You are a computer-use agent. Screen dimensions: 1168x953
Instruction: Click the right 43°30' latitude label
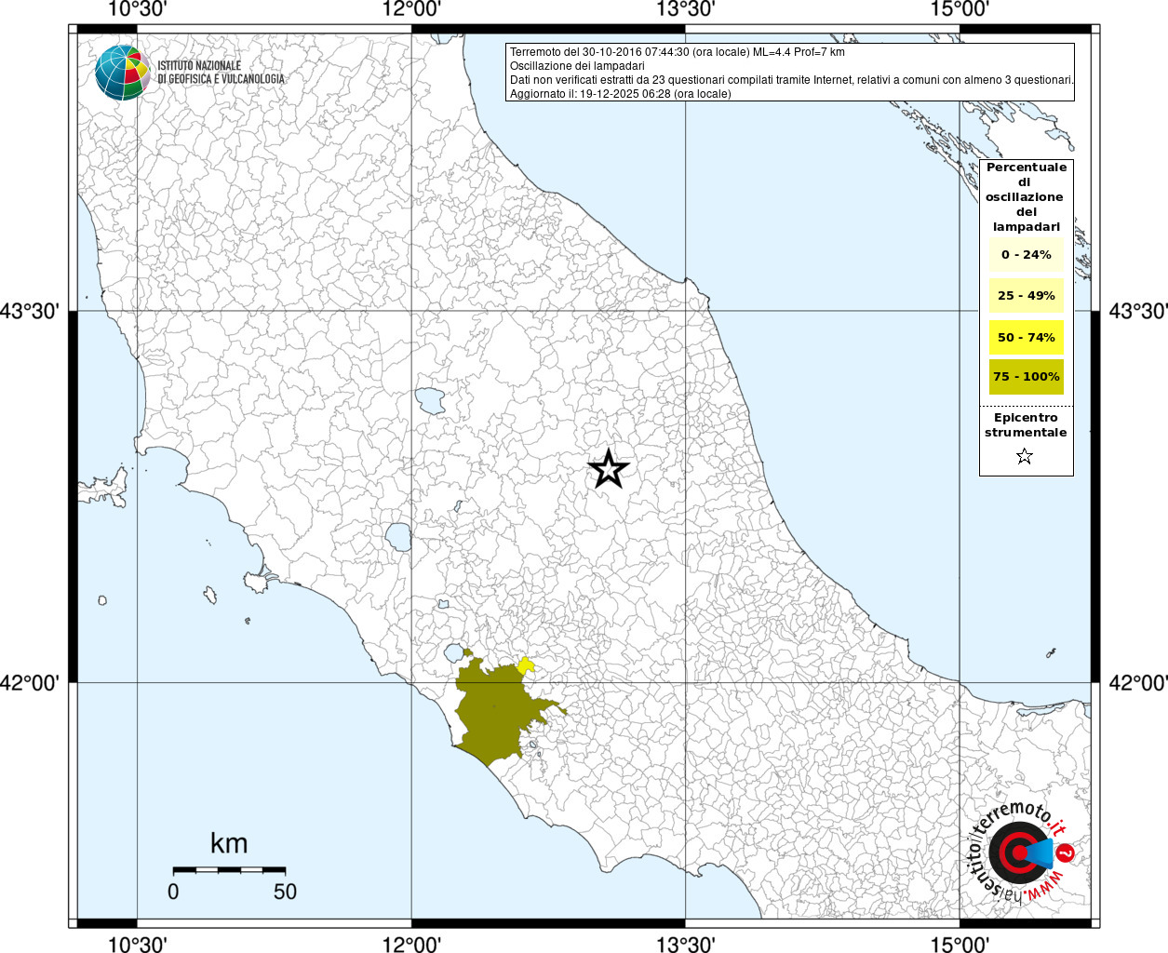(1139, 311)
